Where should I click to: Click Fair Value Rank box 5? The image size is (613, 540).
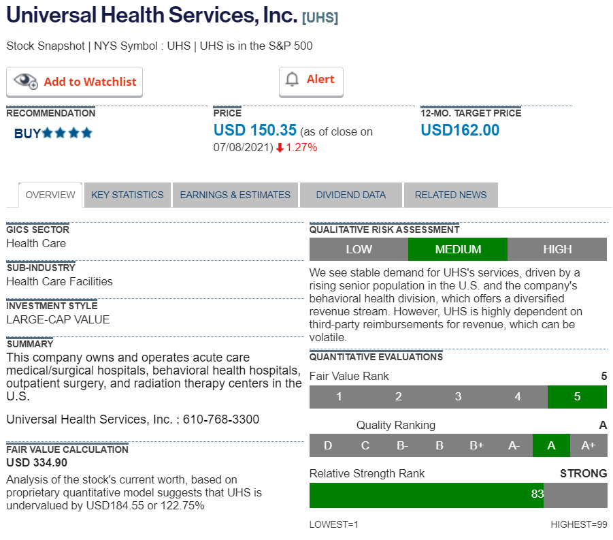pos(577,396)
